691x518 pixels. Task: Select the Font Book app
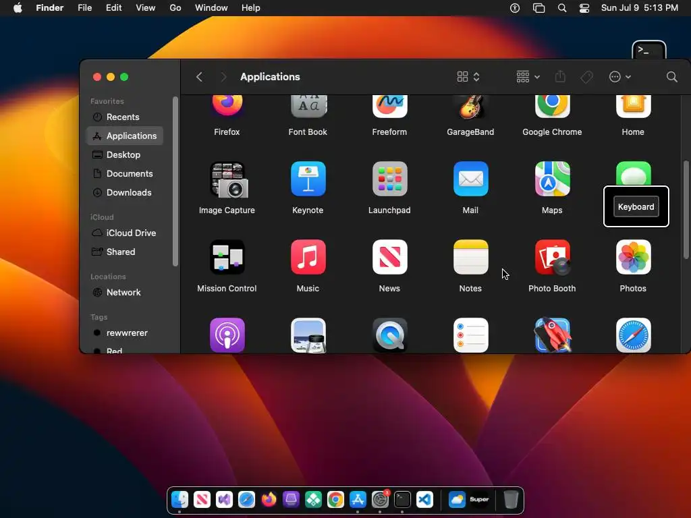point(308,106)
